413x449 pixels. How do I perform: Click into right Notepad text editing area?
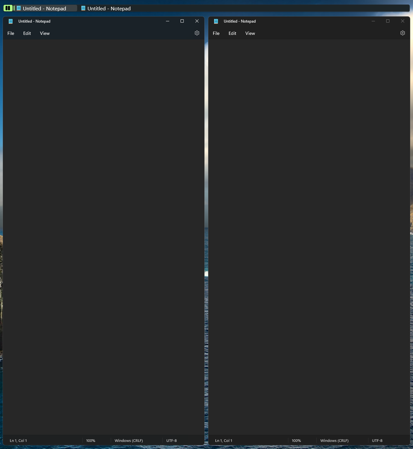(x=309, y=237)
